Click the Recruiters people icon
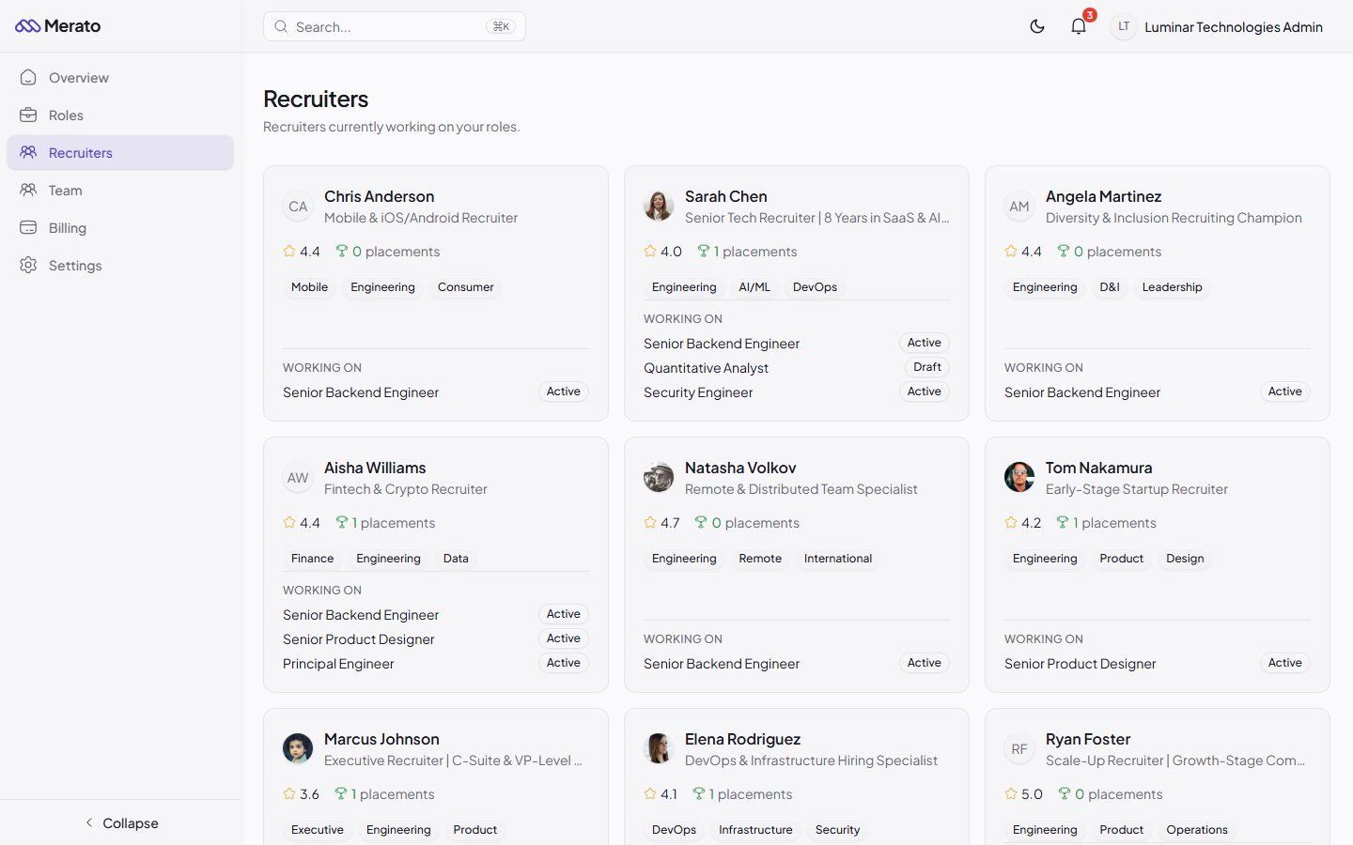This screenshot has height=845, width=1353. pyautogui.click(x=28, y=152)
